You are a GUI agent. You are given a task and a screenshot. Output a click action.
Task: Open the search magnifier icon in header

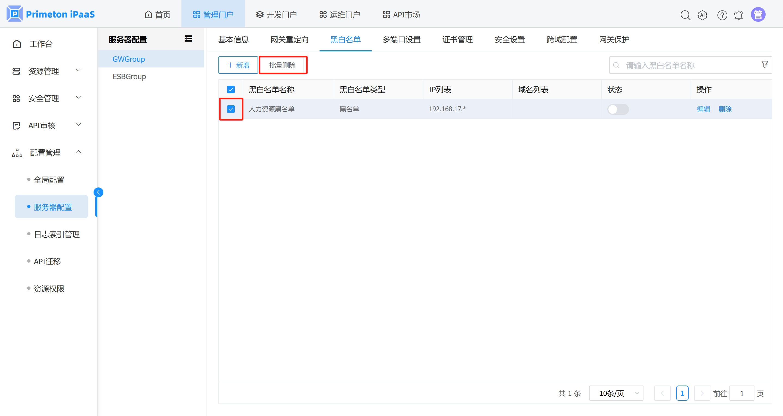[685, 15]
